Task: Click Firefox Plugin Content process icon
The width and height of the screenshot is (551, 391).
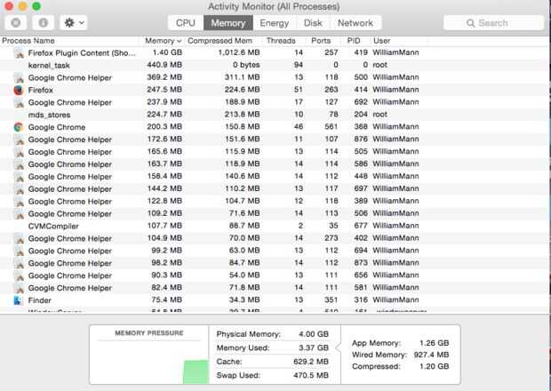Action: point(19,53)
